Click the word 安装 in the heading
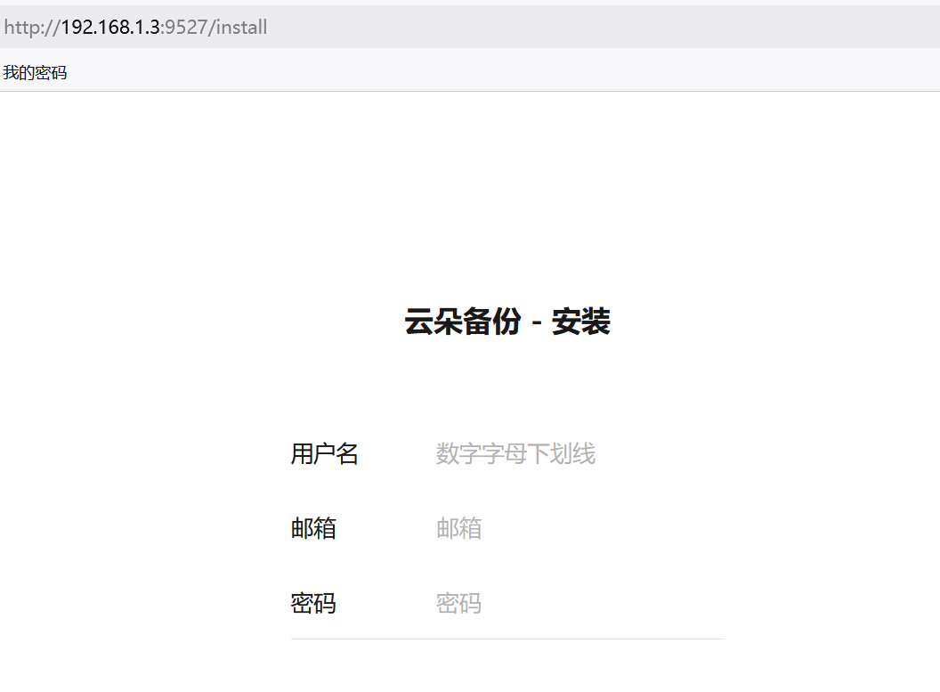Image resolution: width=940 pixels, height=692 pixels. (580, 322)
